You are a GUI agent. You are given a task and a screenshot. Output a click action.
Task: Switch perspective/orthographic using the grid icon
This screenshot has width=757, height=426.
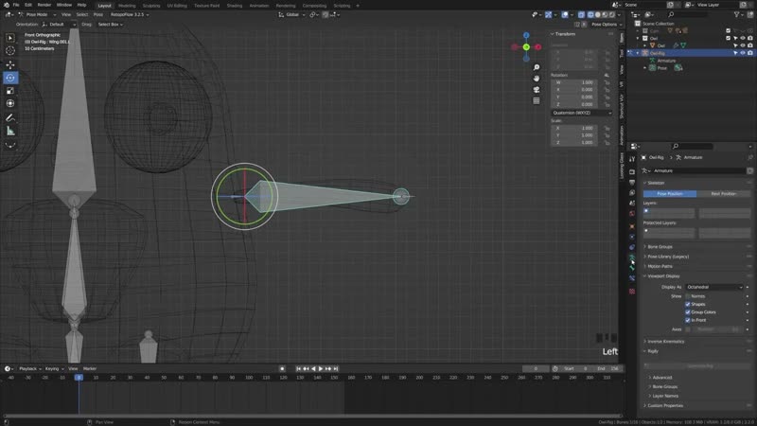536,100
